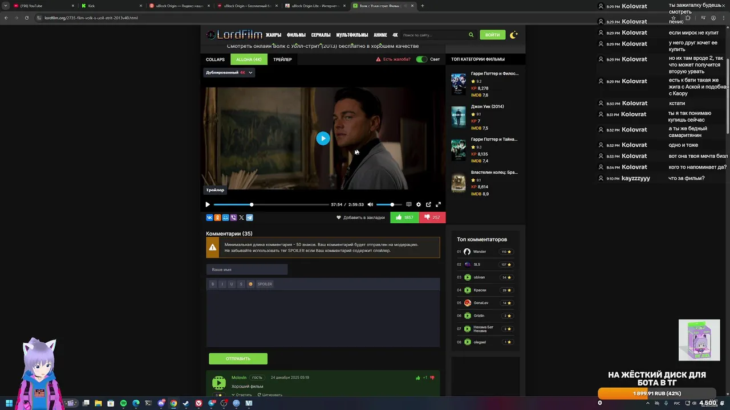Switch to the Kick browser tab
Screen dimensions: 730x410
click(111, 6)
